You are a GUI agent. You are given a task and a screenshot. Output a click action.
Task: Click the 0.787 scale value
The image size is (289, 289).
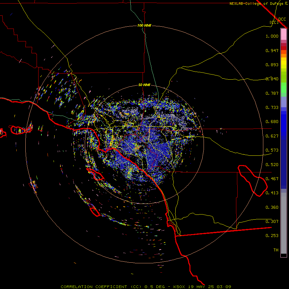[x=272, y=93]
